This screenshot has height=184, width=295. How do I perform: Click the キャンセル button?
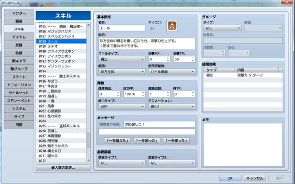click(x=255, y=178)
